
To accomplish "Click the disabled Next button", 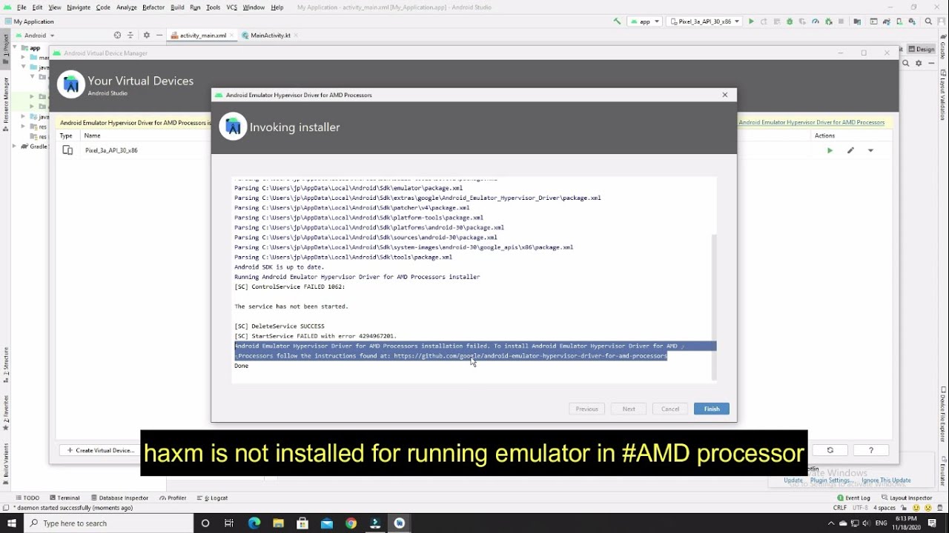I will (x=629, y=409).
